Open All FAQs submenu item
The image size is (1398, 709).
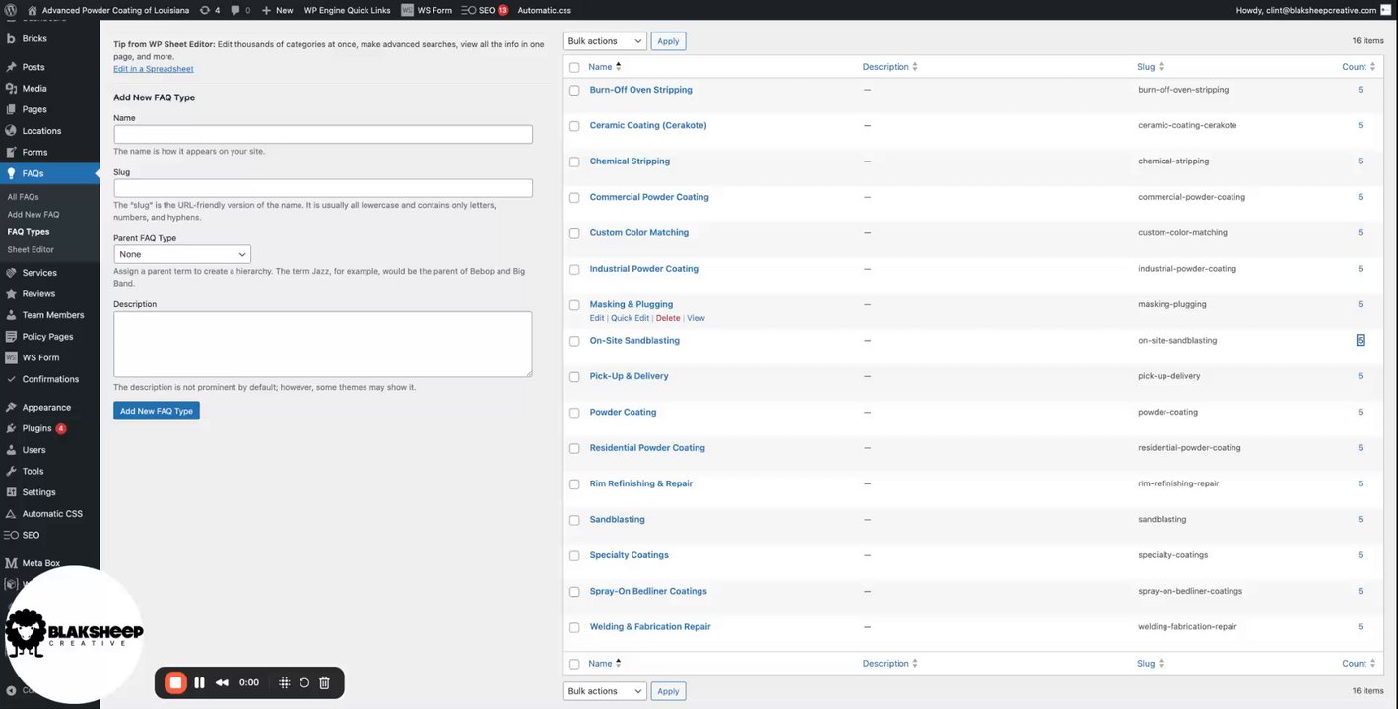24,197
